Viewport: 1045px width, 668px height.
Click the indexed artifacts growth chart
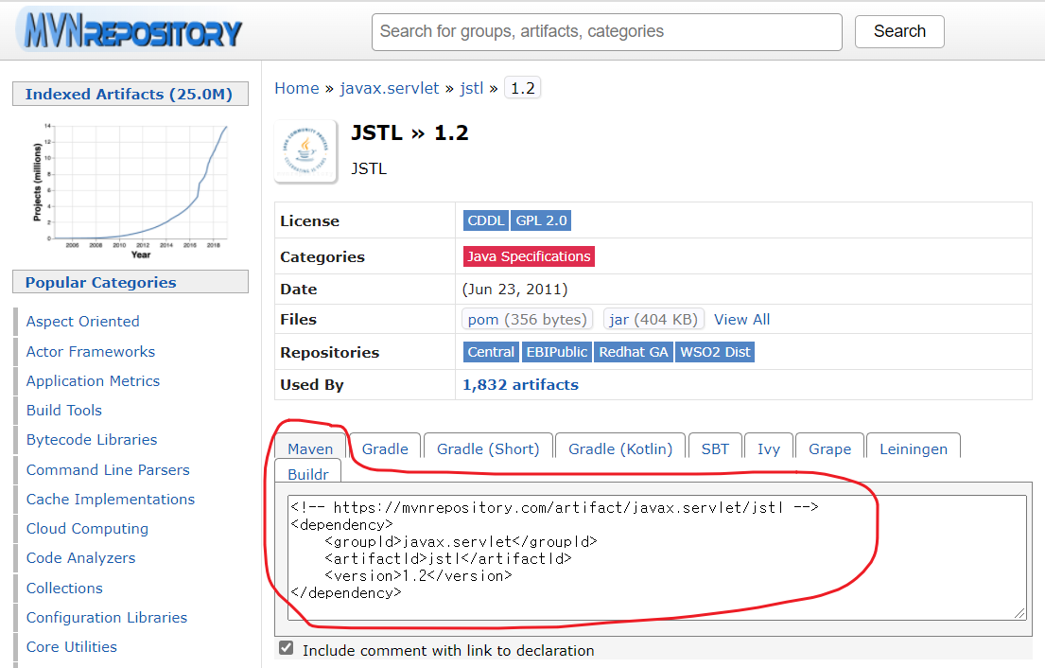click(x=131, y=190)
